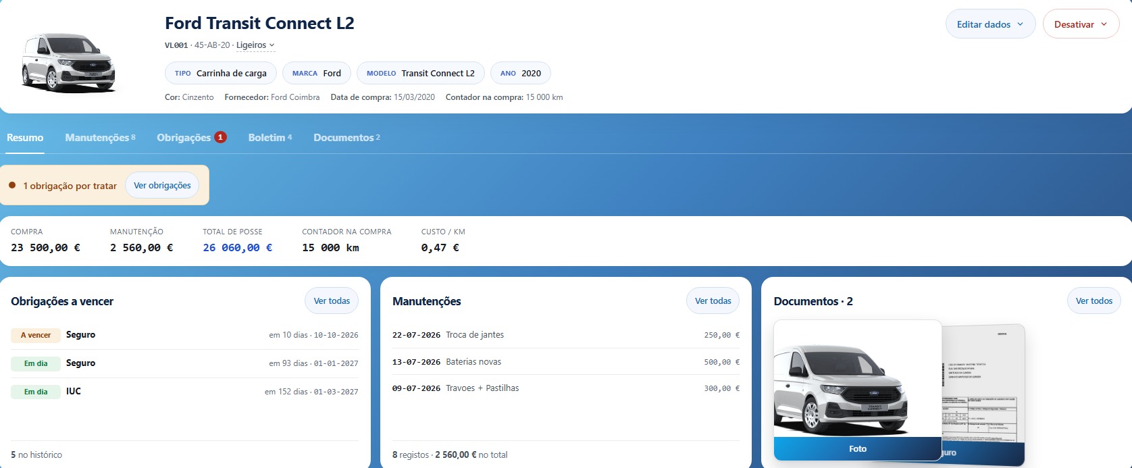Expand the Ligeiros category selector
The image size is (1132, 468).
tap(255, 45)
